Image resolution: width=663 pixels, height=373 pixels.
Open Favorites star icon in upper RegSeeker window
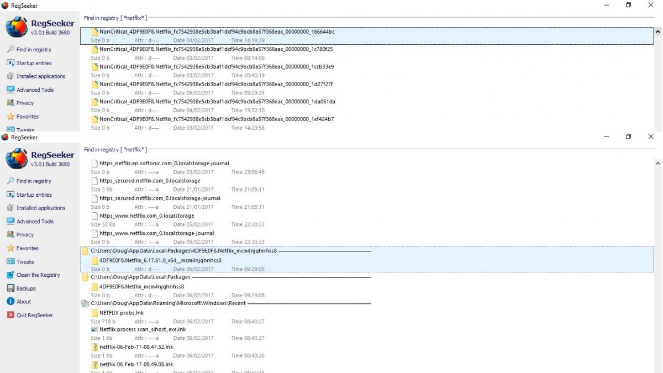[x=10, y=117]
